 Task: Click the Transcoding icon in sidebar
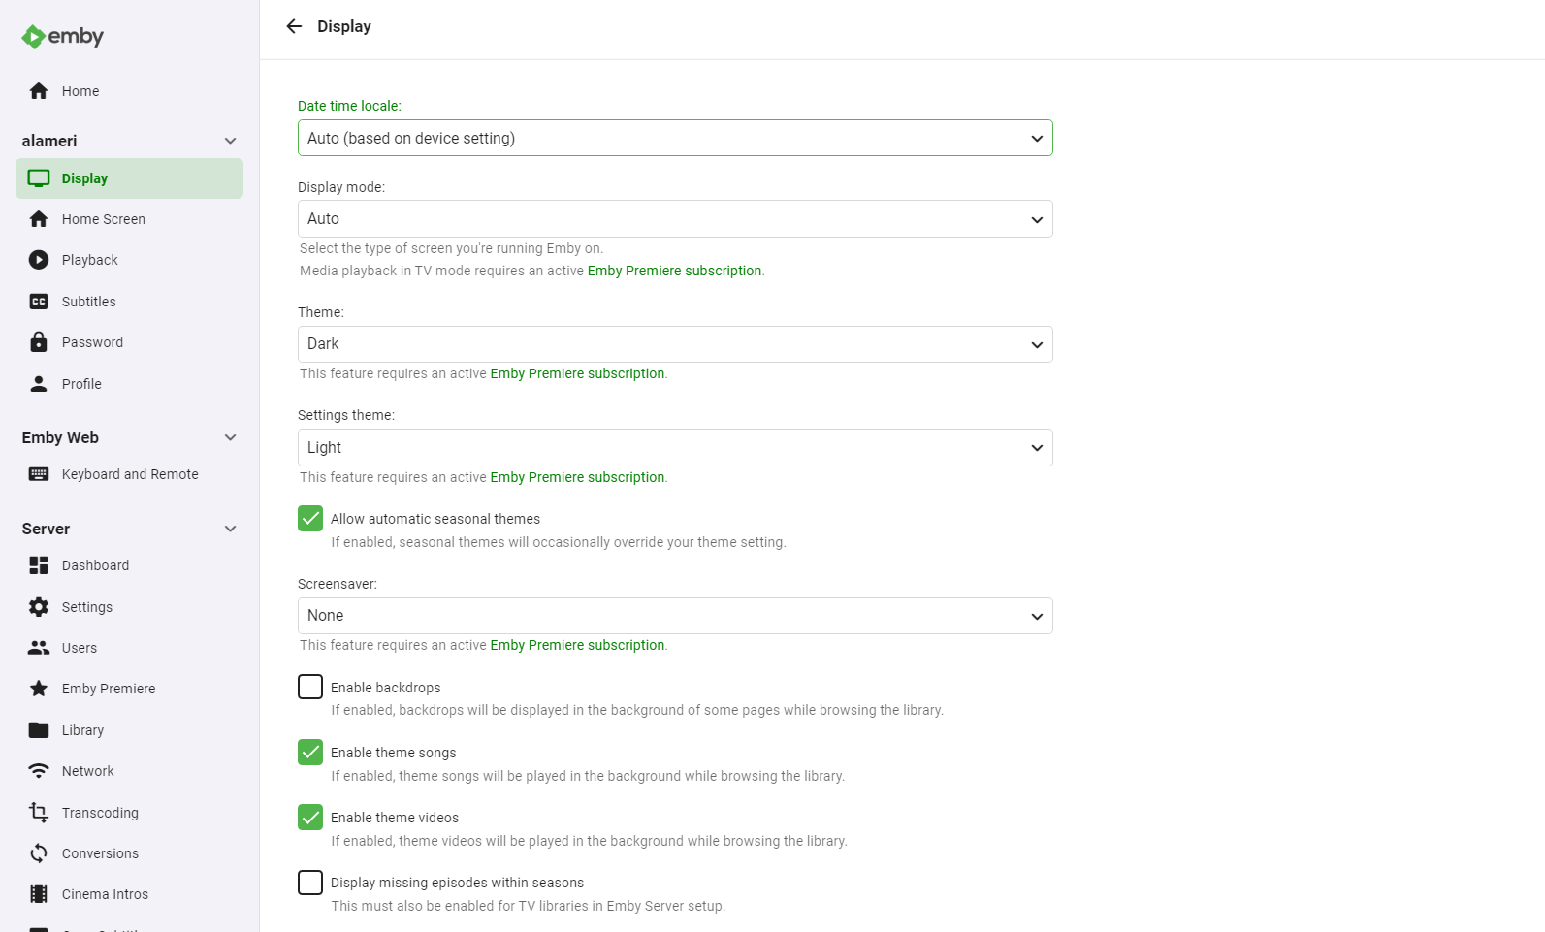(x=39, y=813)
